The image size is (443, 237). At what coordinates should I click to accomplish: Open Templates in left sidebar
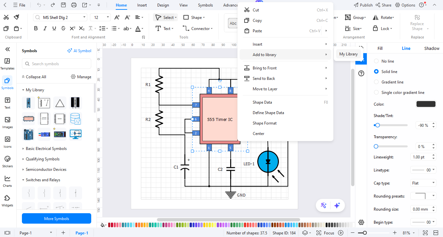(x=7, y=64)
